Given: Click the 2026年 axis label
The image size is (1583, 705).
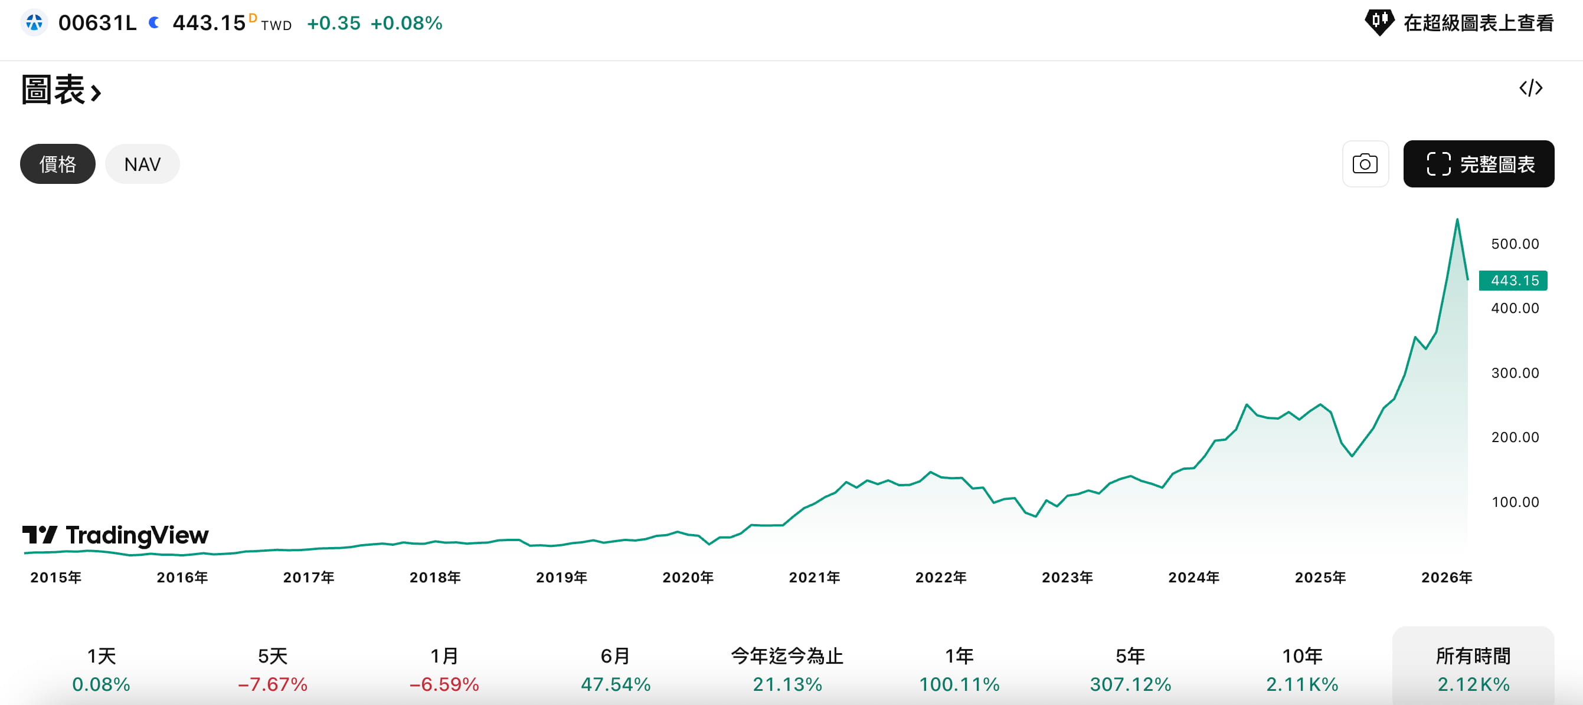Looking at the screenshot, I should point(1447,577).
